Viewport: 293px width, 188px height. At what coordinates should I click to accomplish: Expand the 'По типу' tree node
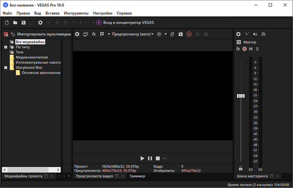tap(5, 47)
